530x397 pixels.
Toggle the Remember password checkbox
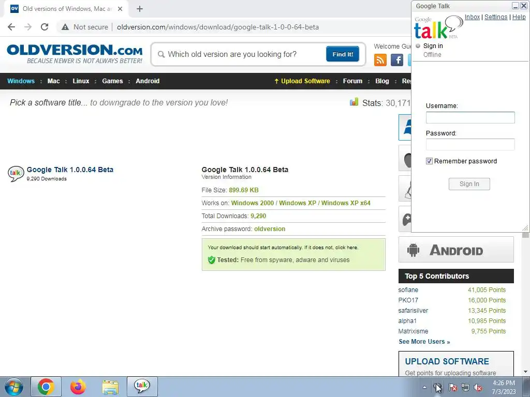click(x=429, y=161)
